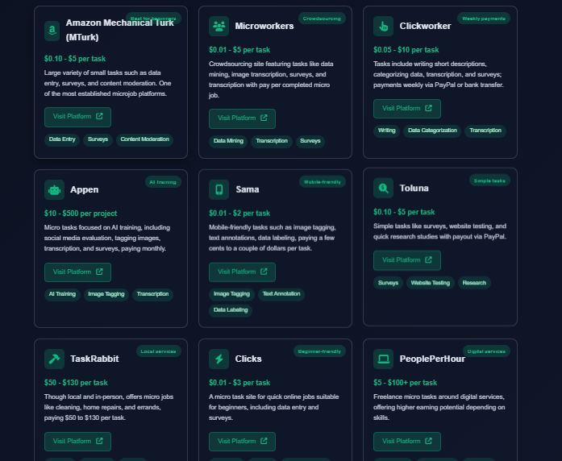Click the PeoplePerHour card title
The height and width of the screenshot is (461, 562).
432,359
